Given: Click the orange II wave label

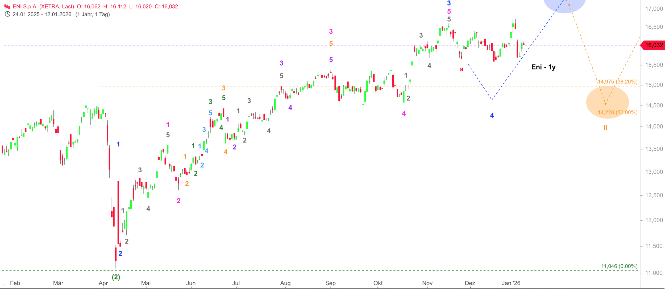Looking at the screenshot, I should (x=606, y=128).
